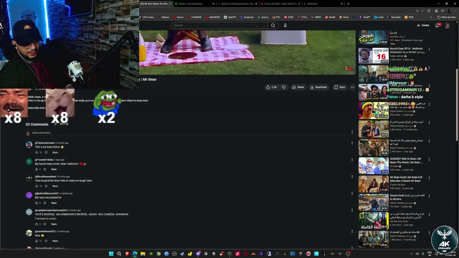
Task: Open TikTok app from taskbar
Action: (x=237, y=254)
